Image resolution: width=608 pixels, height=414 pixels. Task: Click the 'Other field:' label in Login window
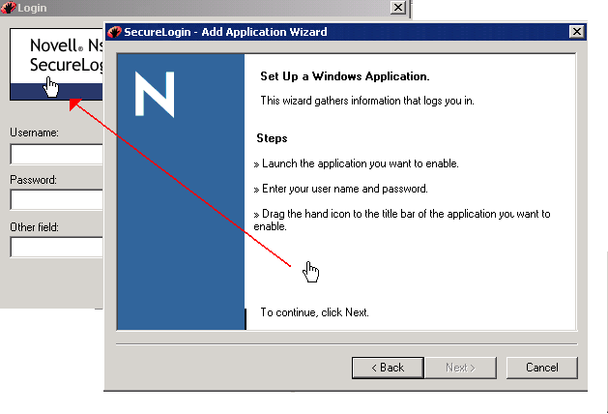[x=34, y=227]
